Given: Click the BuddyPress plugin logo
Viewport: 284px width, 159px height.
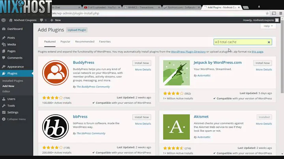Looking at the screenshot, I should point(56,73).
